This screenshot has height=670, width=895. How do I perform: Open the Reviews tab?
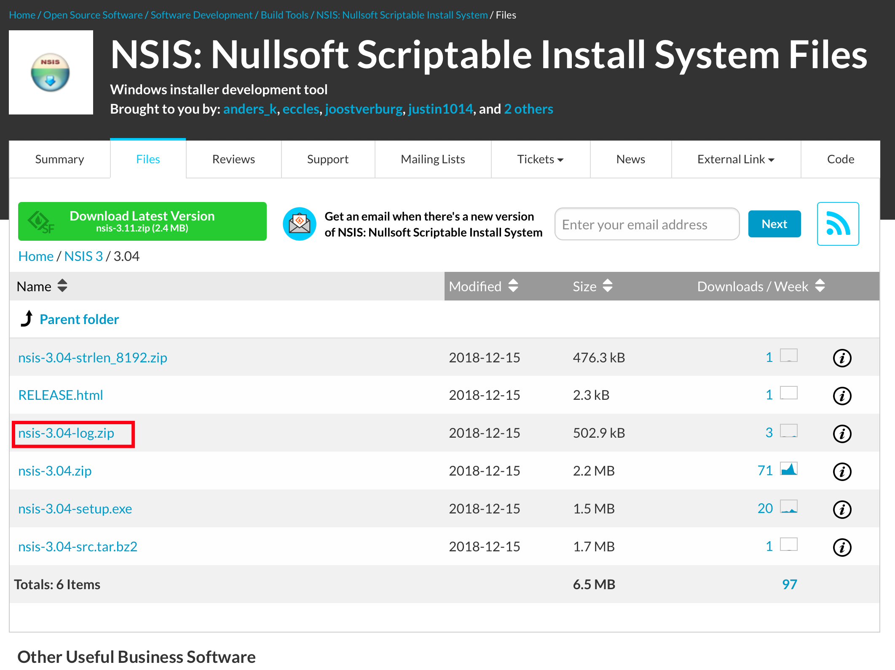coord(233,160)
